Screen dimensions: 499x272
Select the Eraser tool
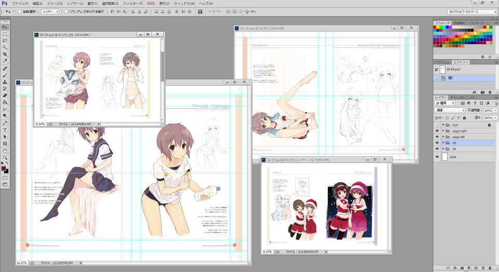tap(5, 96)
